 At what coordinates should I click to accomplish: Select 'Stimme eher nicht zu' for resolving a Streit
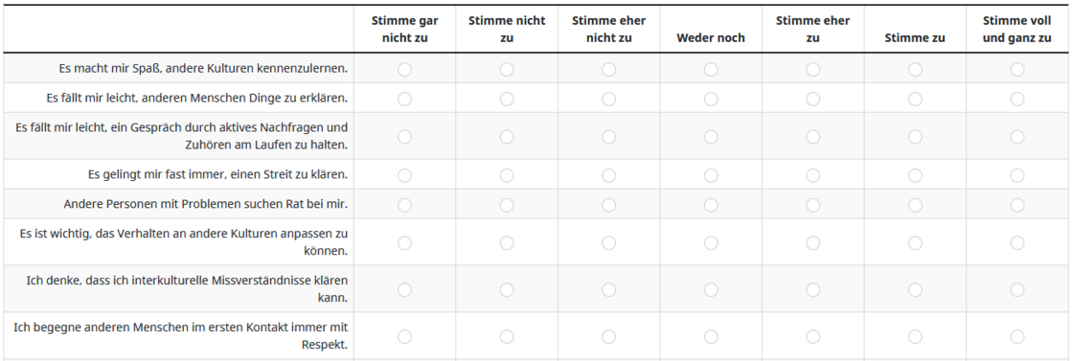coord(608,176)
